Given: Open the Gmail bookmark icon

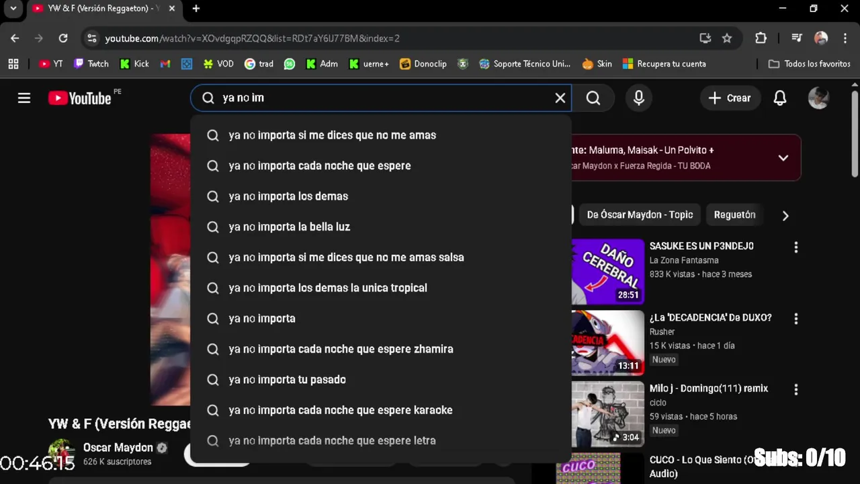Looking at the screenshot, I should pyautogui.click(x=165, y=64).
